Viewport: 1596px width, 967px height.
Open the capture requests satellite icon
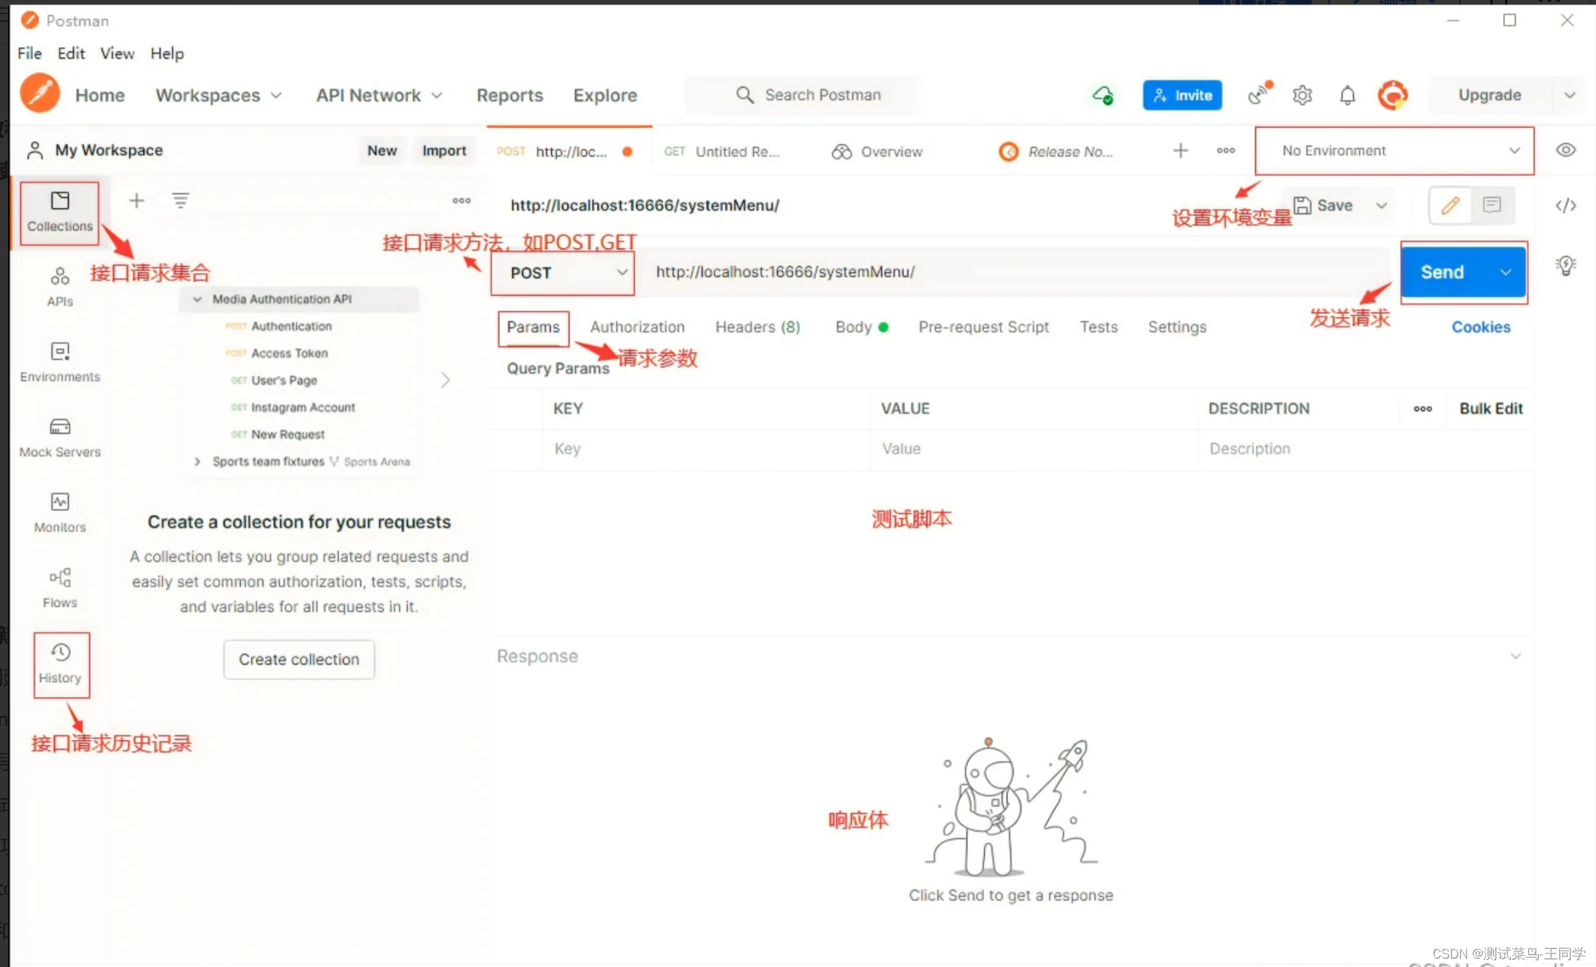coord(1259,94)
